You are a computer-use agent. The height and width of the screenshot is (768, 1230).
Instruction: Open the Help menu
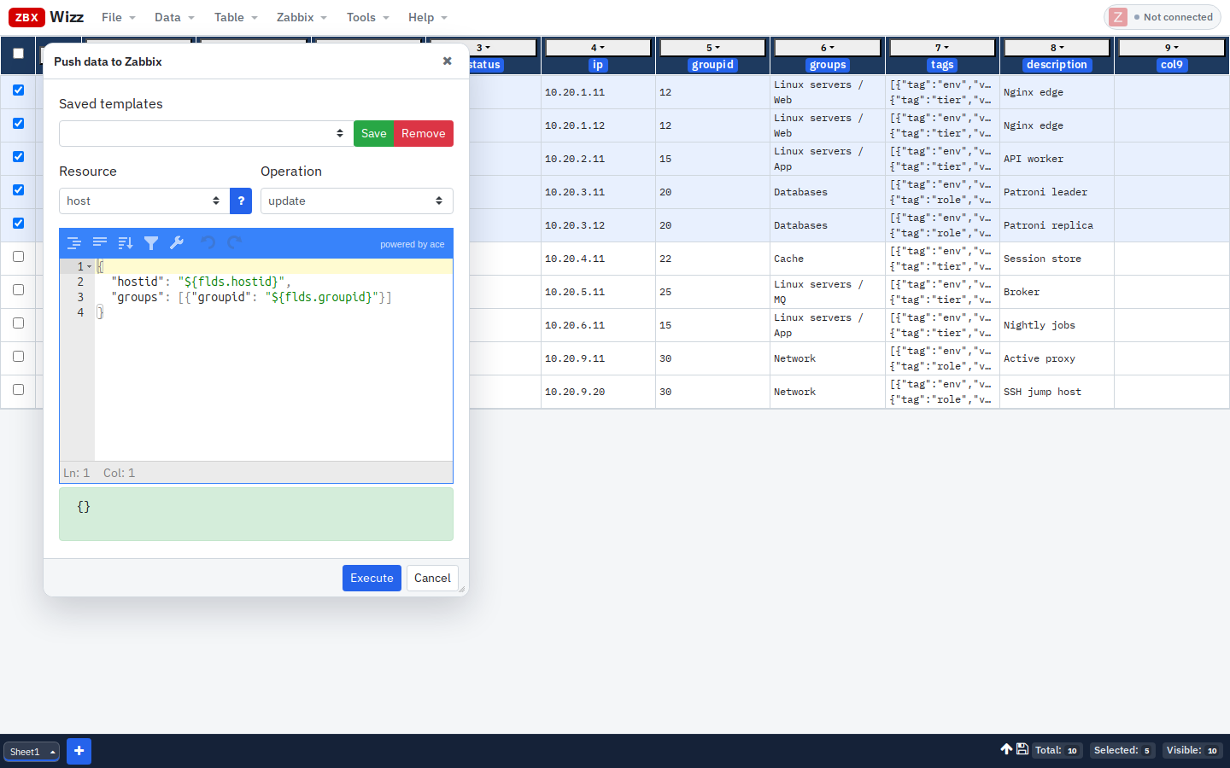[x=427, y=17]
